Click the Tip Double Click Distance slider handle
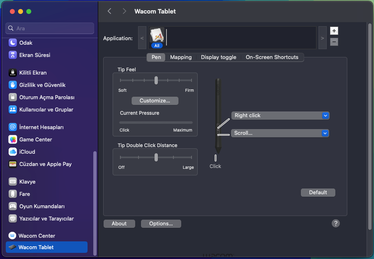This screenshot has width=374, height=259. click(156, 157)
